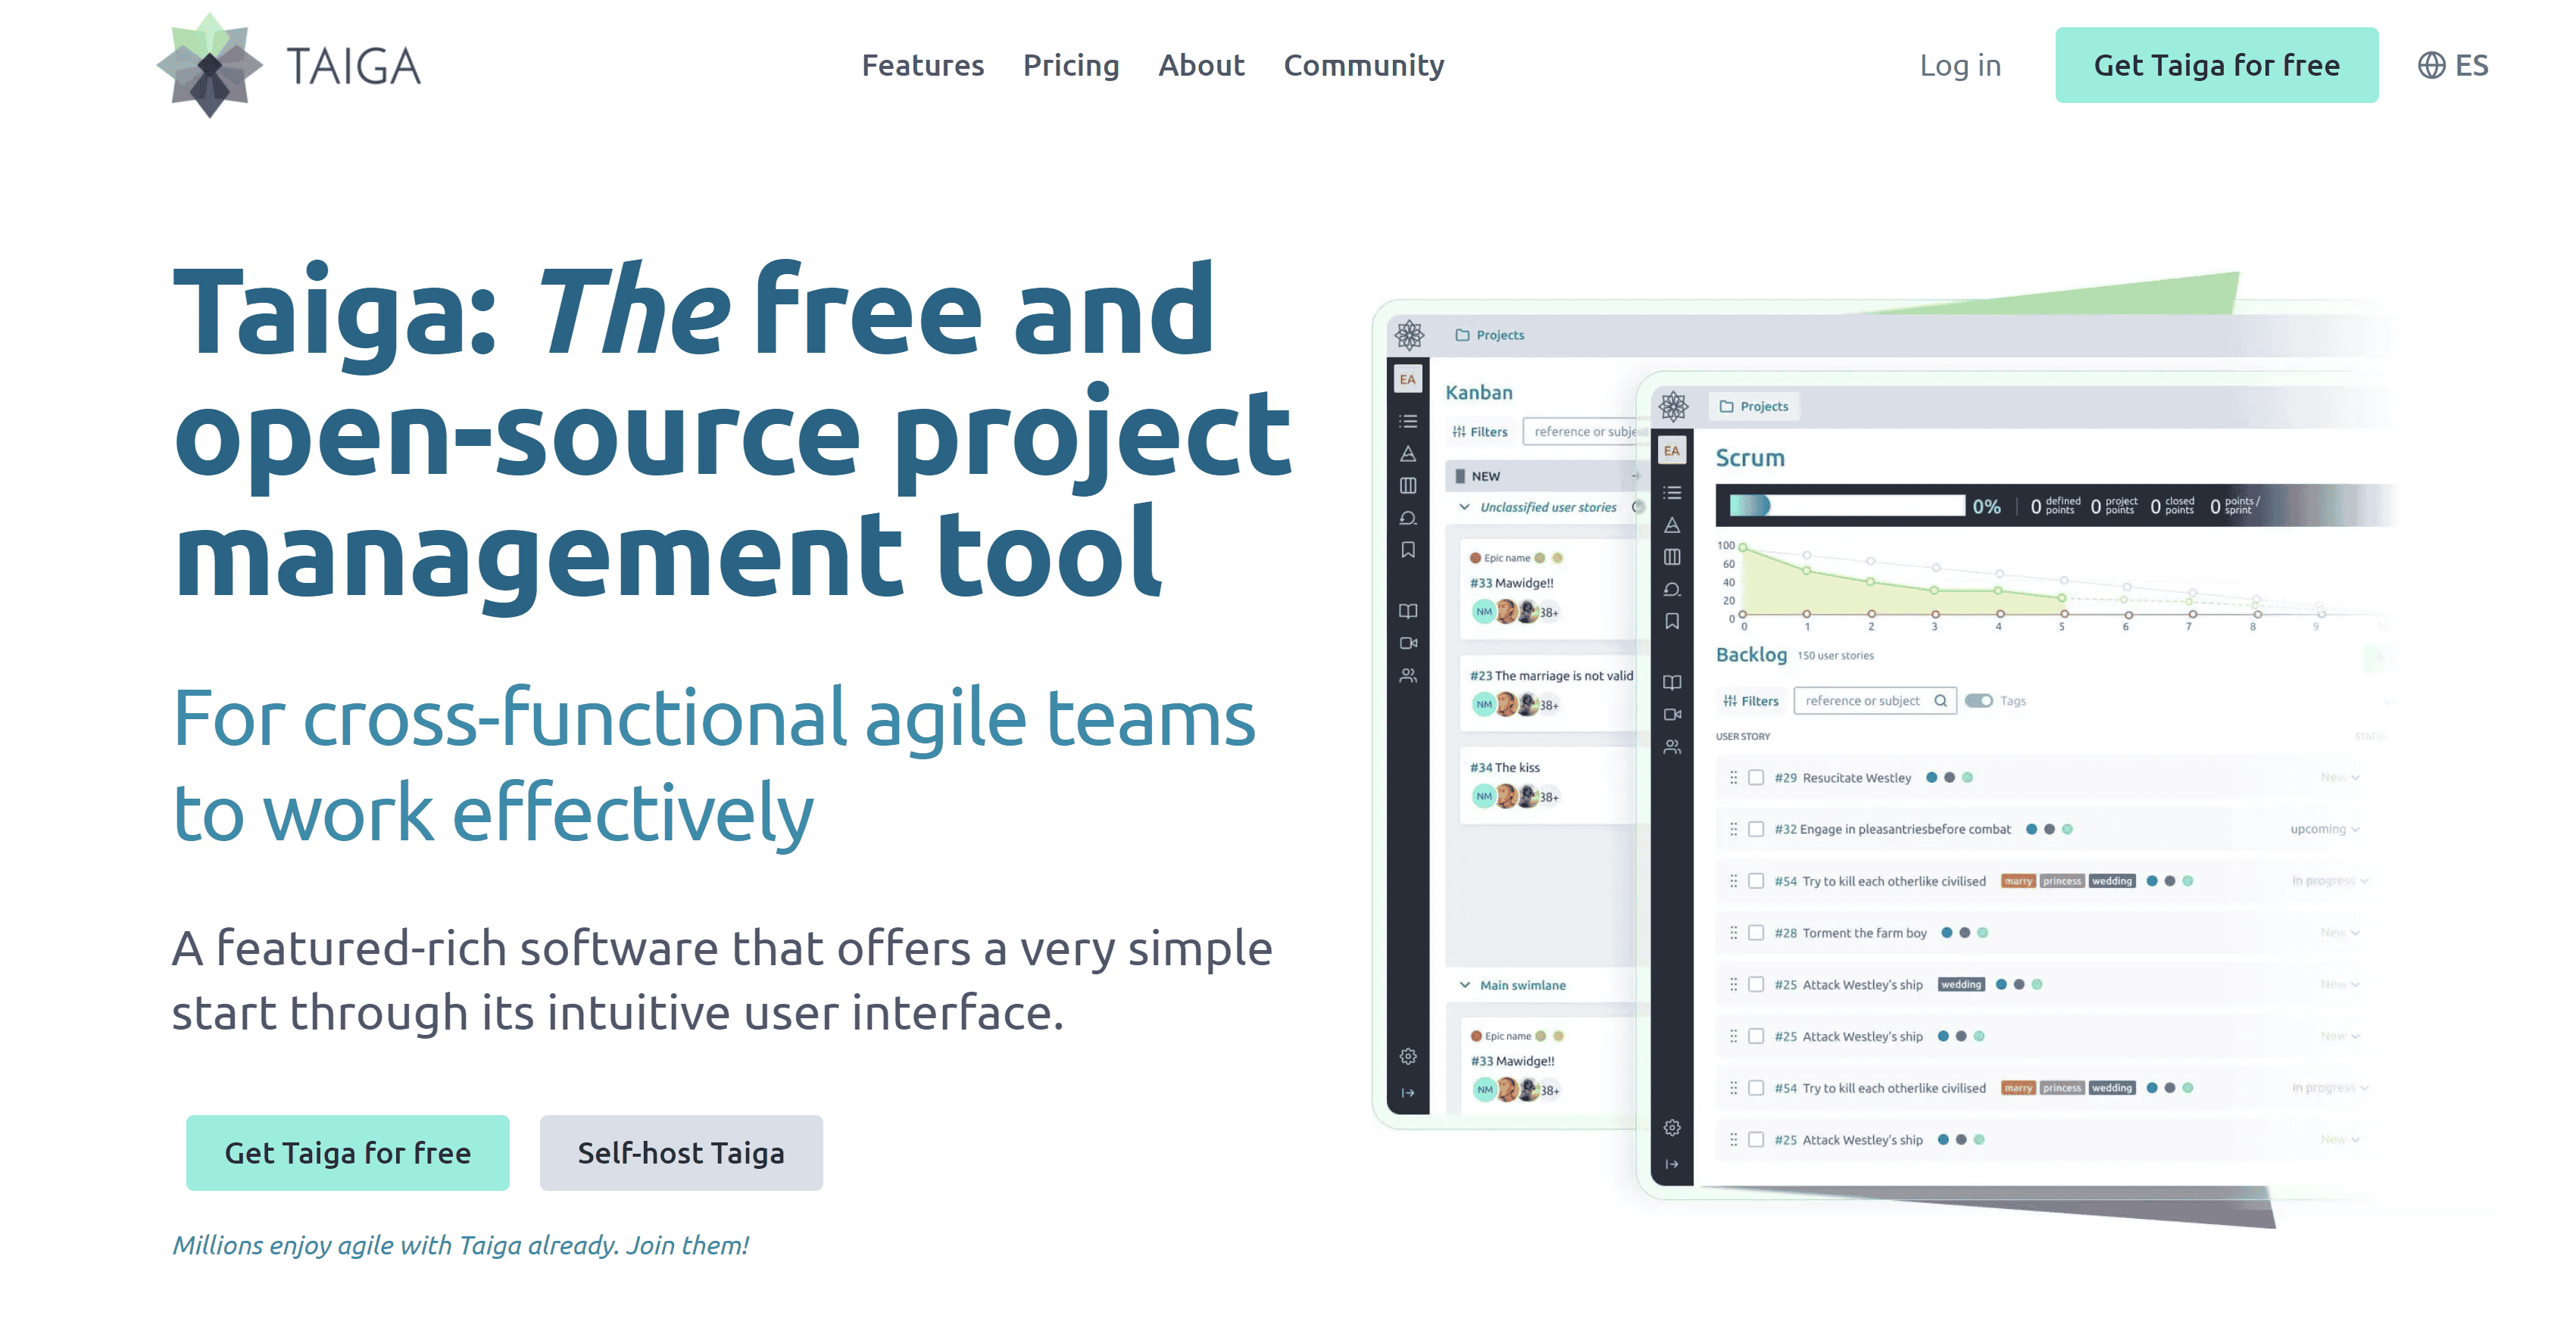2576x1343 pixels.
Task: Tick the #28 Torment the farm boy checkbox
Action: click(1756, 933)
